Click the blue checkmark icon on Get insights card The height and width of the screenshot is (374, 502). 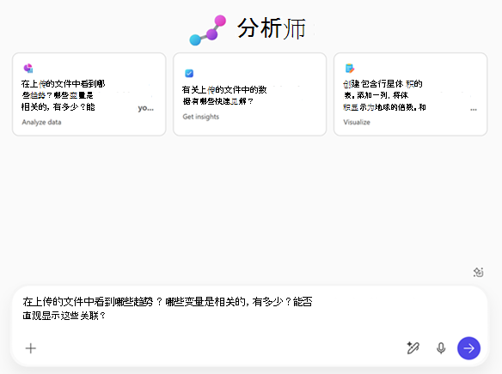point(189,73)
